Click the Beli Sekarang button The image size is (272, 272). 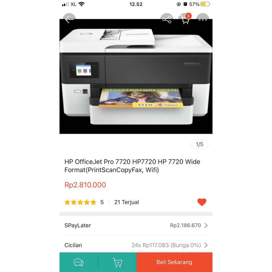(x=174, y=262)
